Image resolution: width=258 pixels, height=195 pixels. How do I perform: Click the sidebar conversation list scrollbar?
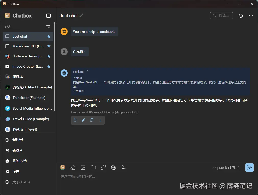pyautogui.click(x=54, y=67)
